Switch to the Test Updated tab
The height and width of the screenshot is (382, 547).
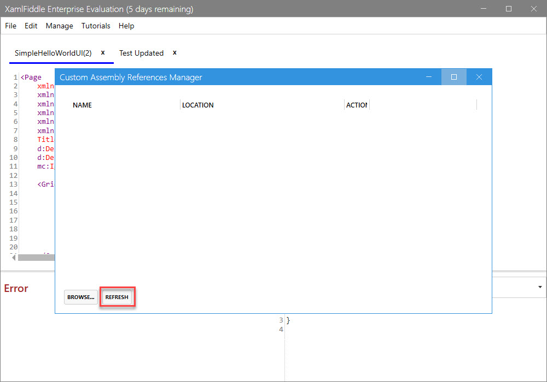[141, 53]
